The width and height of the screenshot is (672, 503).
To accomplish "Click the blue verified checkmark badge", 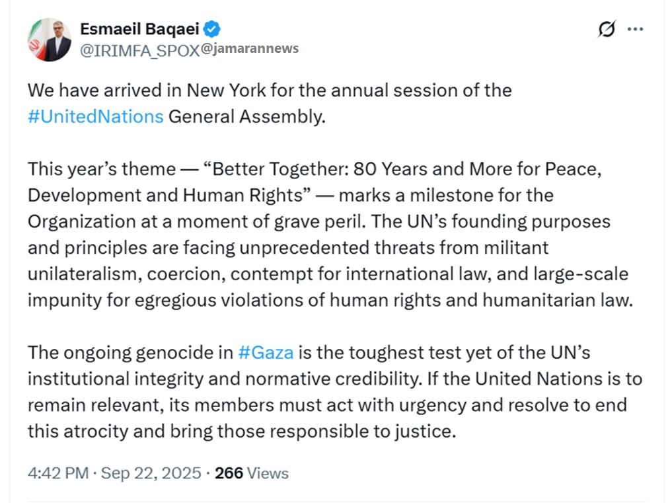I will click(x=212, y=29).
